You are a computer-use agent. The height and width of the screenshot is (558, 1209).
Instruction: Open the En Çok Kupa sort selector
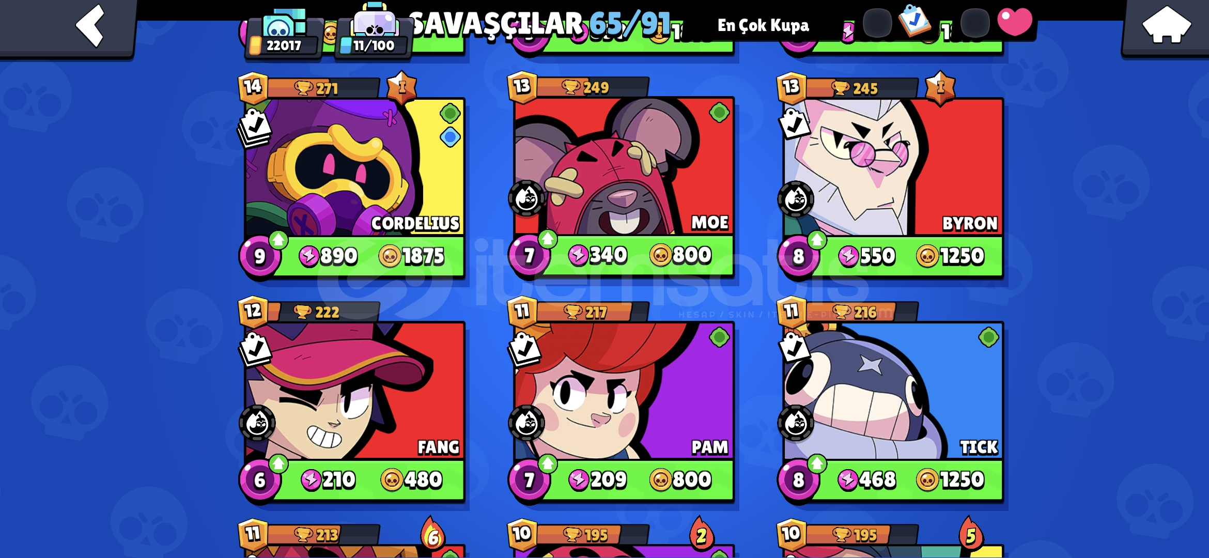[x=763, y=25]
